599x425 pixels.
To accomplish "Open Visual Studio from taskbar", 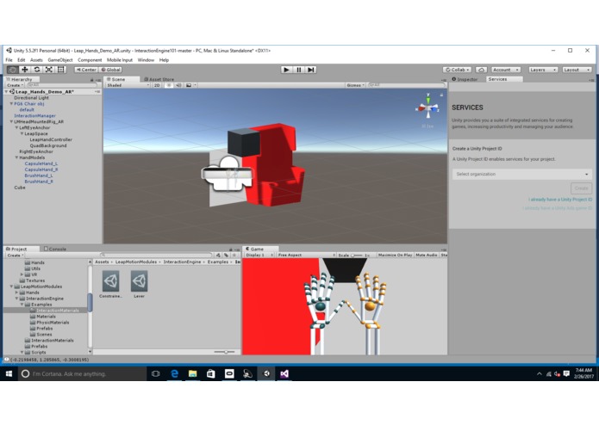I will click(284, 374).
